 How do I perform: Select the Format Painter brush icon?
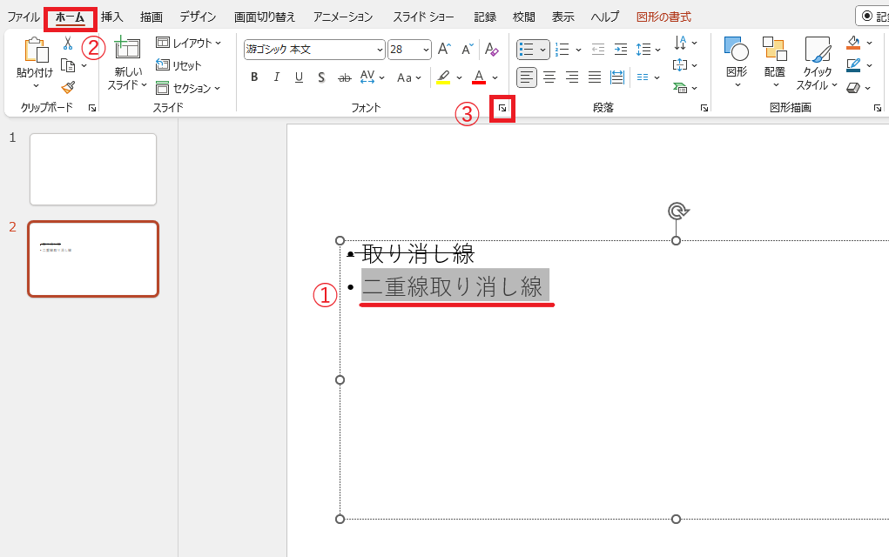tap(68, 87)
